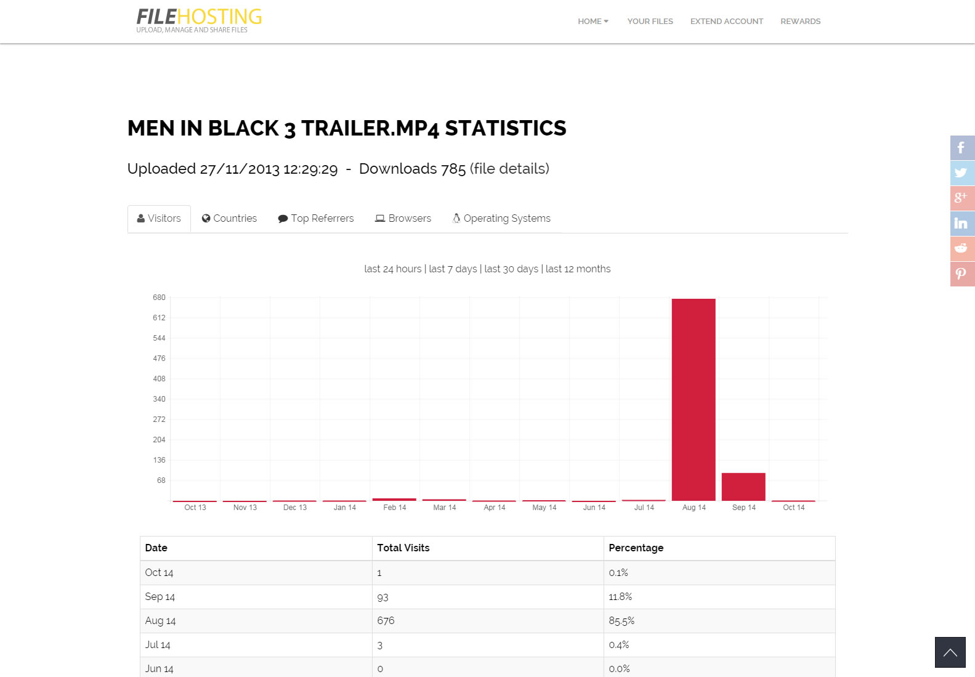Click the scroll-to-top arrow button
975x677 pixels.
pos(950,652)
